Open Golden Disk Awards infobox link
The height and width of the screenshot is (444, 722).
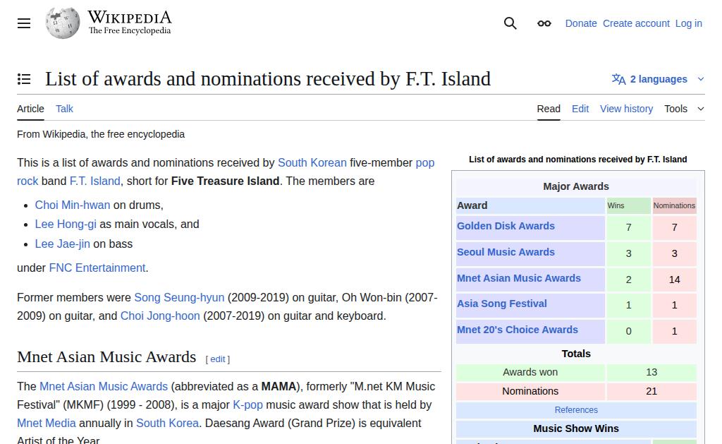(x=506, y=226)
